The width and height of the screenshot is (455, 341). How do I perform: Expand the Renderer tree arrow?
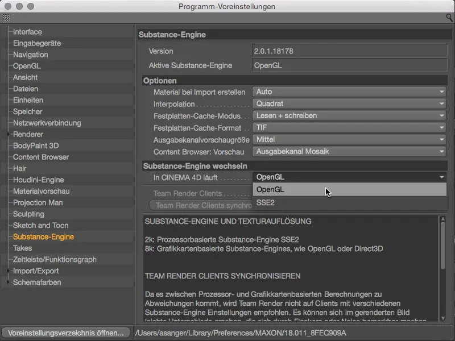coord(8,134)
